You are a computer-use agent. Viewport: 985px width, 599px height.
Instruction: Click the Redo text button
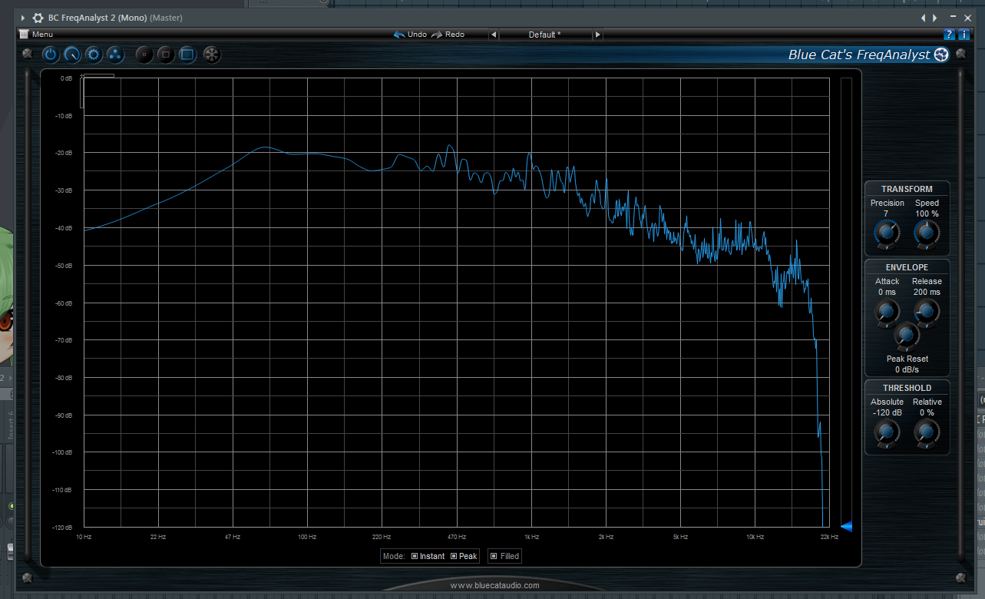(x=454, y=35)
